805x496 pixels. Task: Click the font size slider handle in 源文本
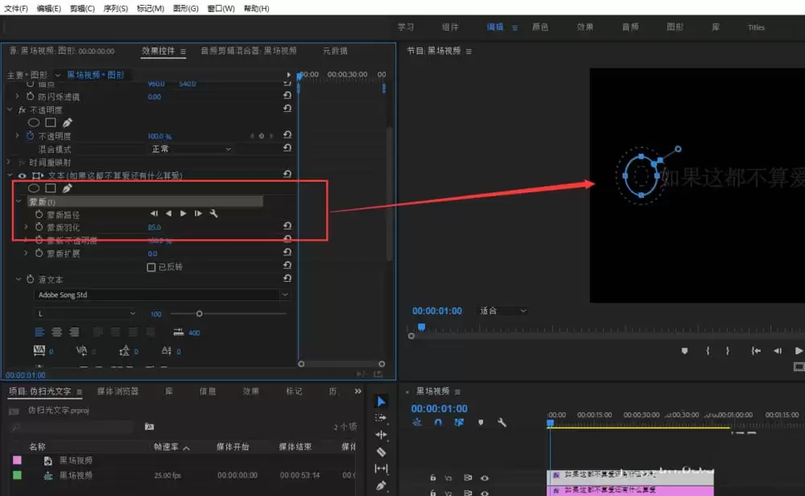[200, 314]
